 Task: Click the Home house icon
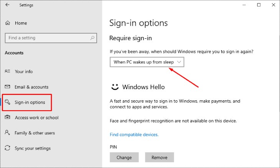8,23
